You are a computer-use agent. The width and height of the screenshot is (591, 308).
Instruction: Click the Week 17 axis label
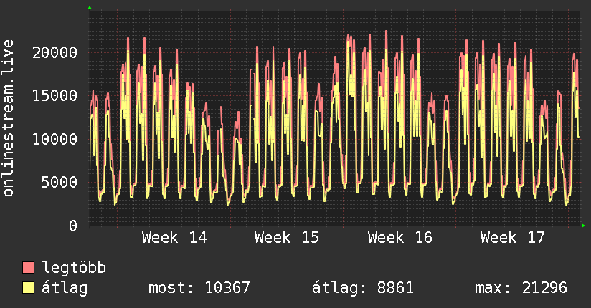(x=513, y=238)
